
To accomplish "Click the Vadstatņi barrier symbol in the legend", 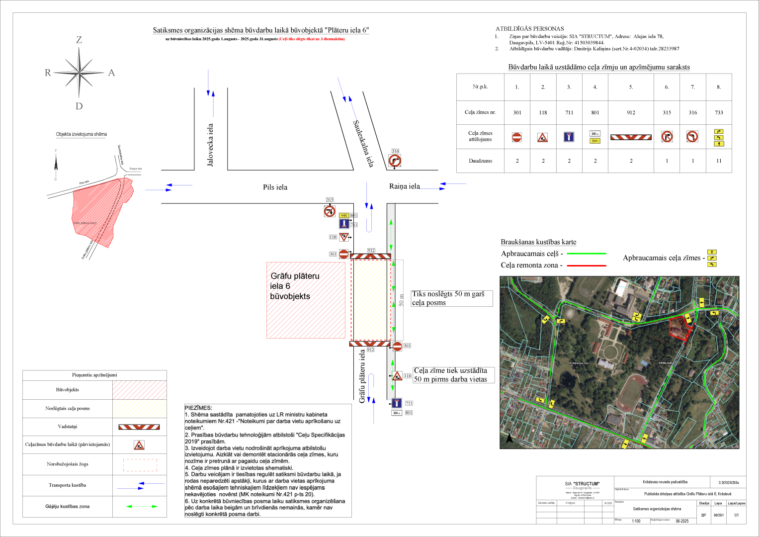I will tap(139, 427).
